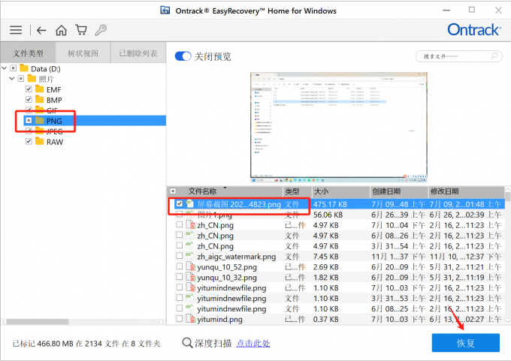
Task: Go back with the arrow icon
Action: click(x=41, y=30)
